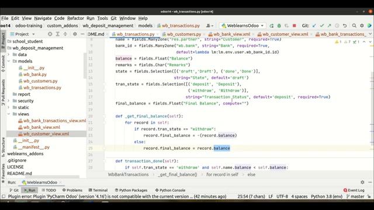374x210 pixels.
Task: Click the JetBrains Toolbox icon at toolbar end
Action: [369, 26]
